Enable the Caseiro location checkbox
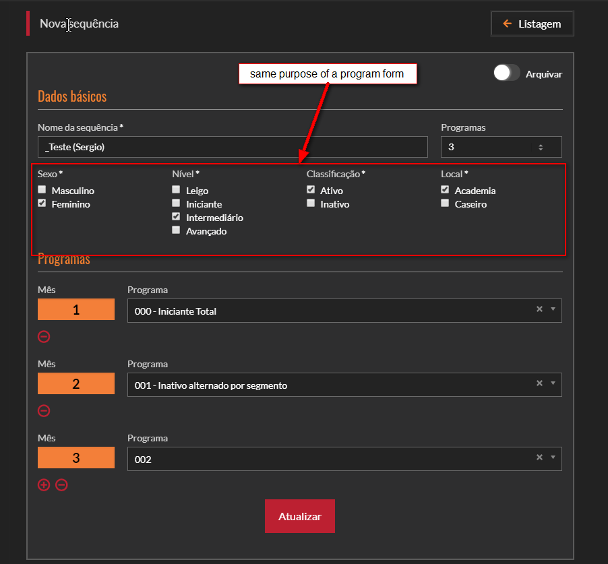Screen dimensions: 608x564 445,203
